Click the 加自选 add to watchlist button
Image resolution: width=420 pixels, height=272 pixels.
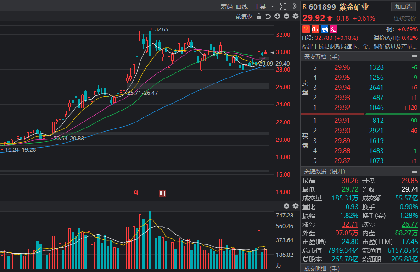[x=403, y=6]
